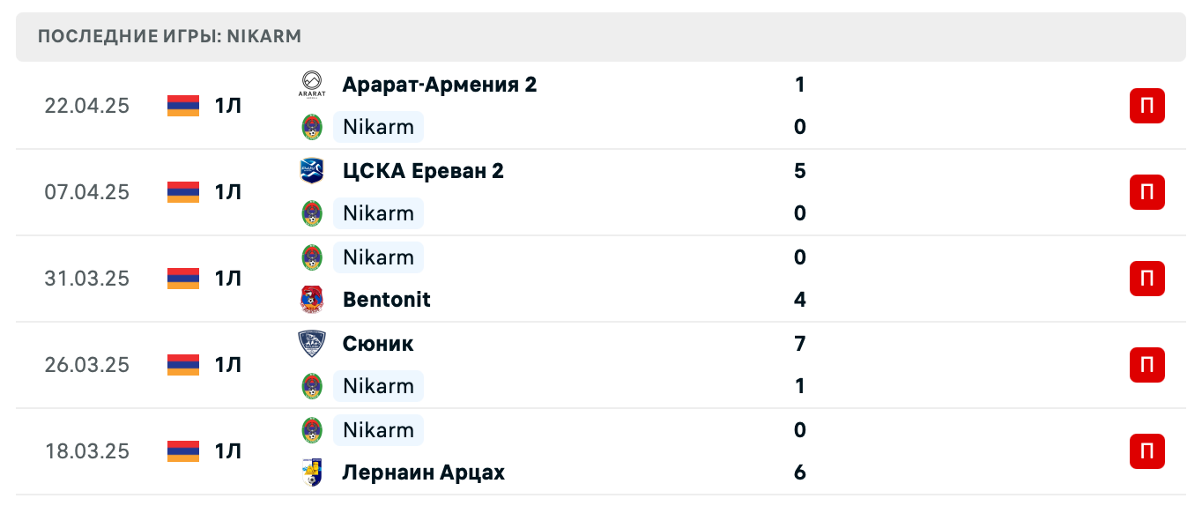Open the Сюник team page

click(377, 344)
